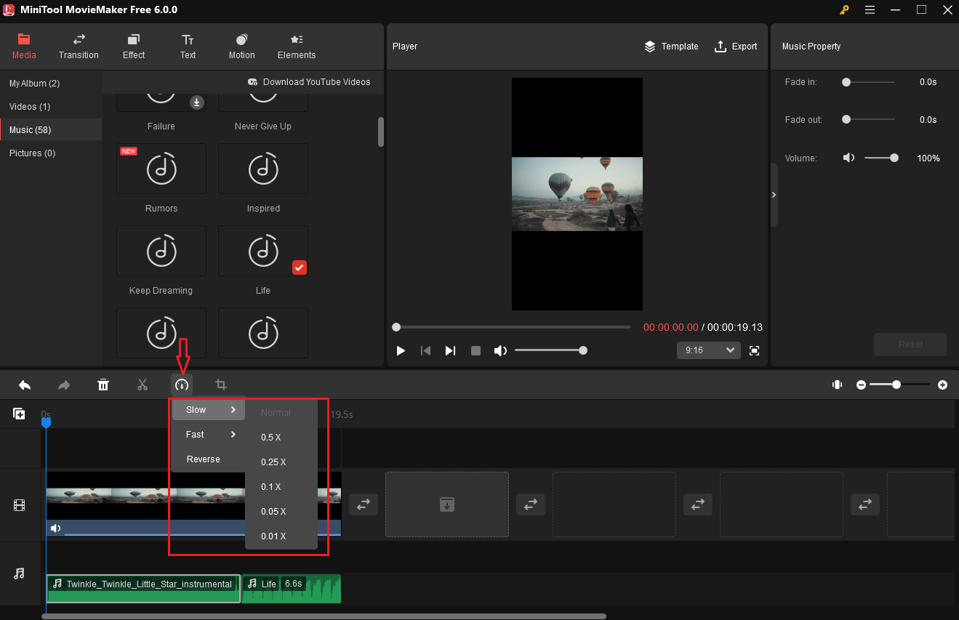
Task: Redo the last action
Action: (x=64, y=385)
